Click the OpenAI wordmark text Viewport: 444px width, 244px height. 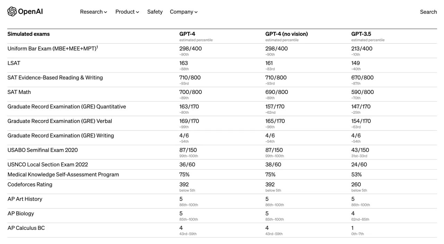click(31, 12)
